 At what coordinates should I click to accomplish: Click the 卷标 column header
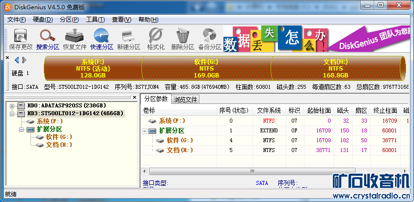click(178, 110)
